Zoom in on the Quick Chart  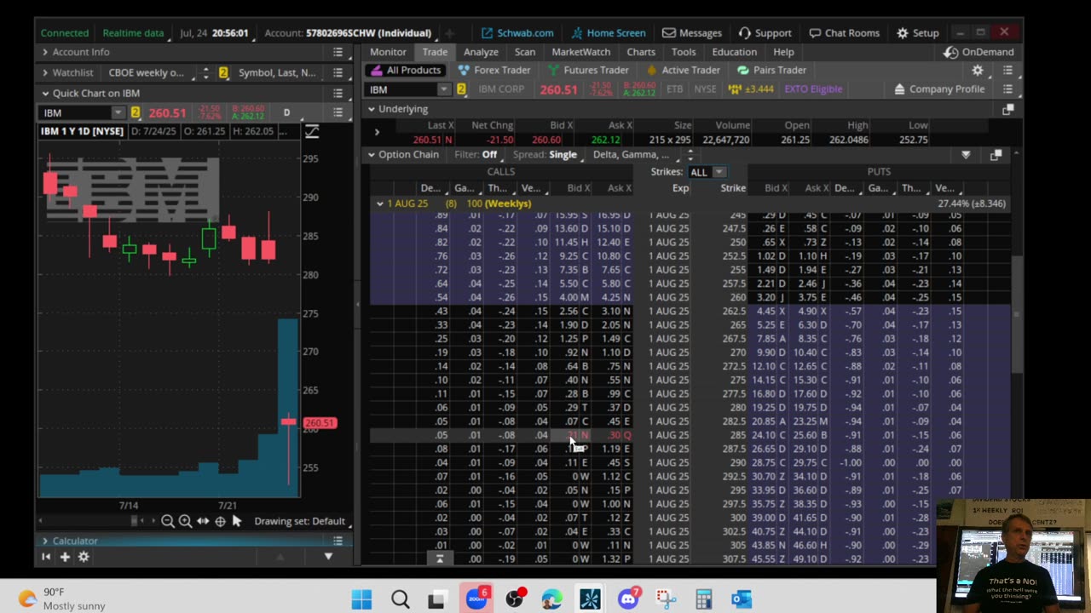(185, 521)
